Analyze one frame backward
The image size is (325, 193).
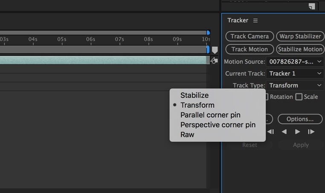coord(270,132)
